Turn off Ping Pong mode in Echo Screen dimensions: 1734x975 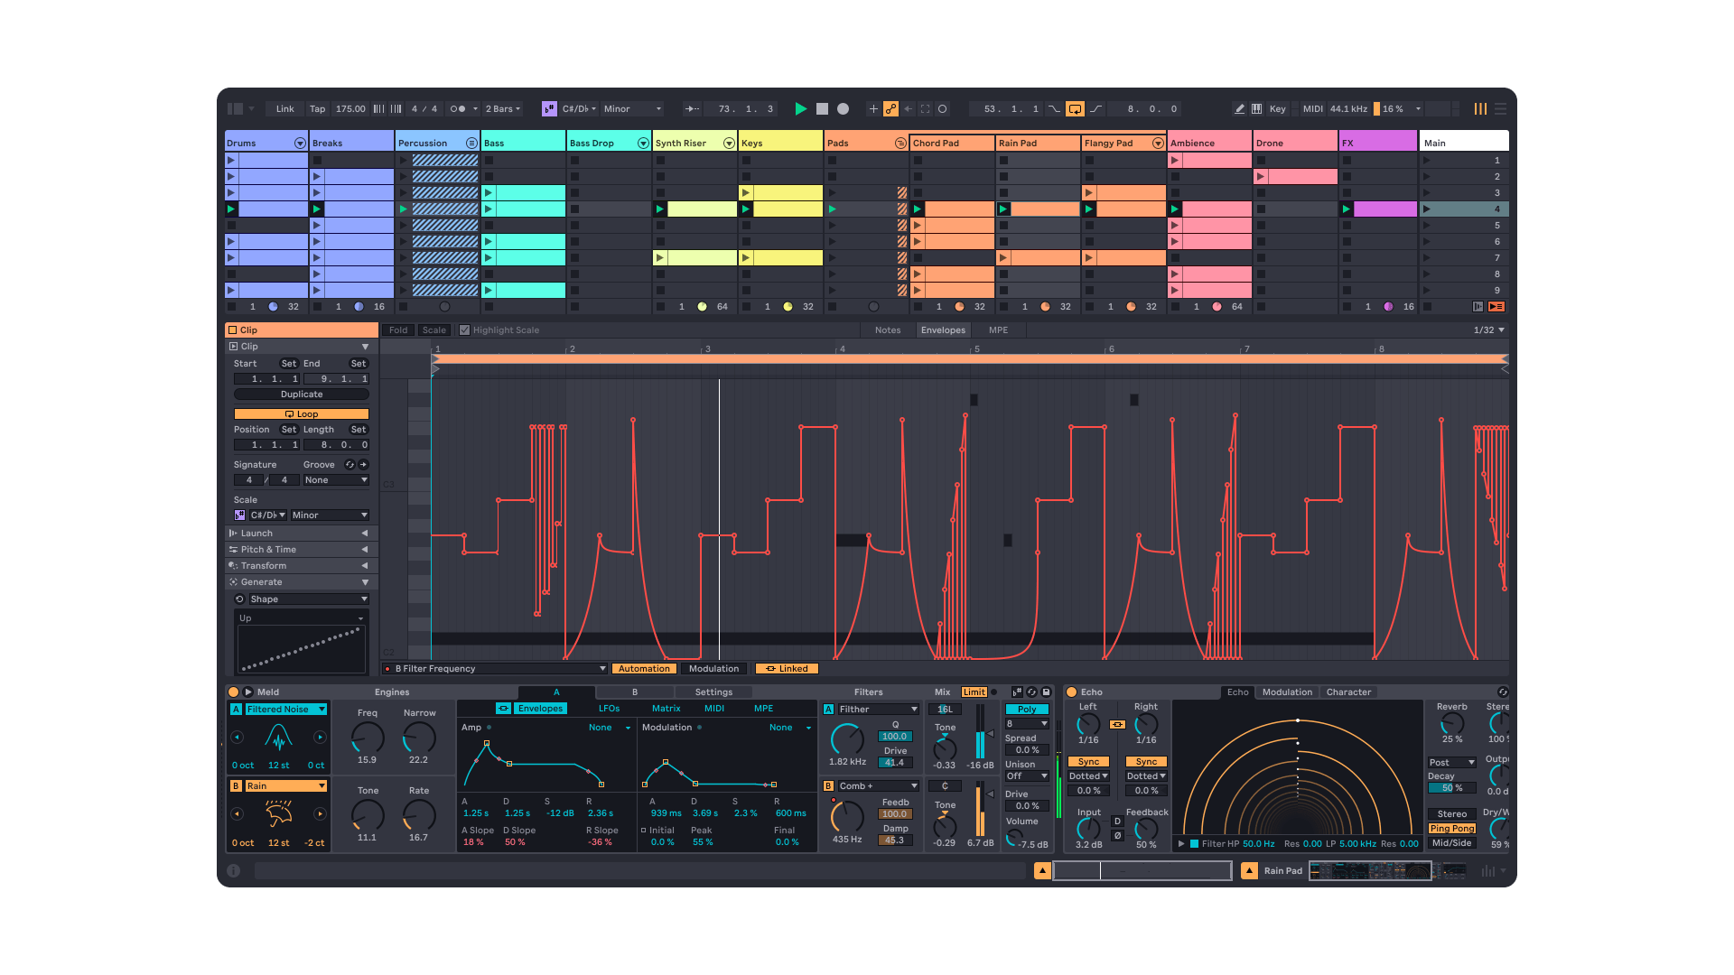[1451, 828]
